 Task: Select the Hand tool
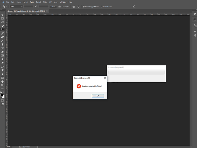pos(2,81)
